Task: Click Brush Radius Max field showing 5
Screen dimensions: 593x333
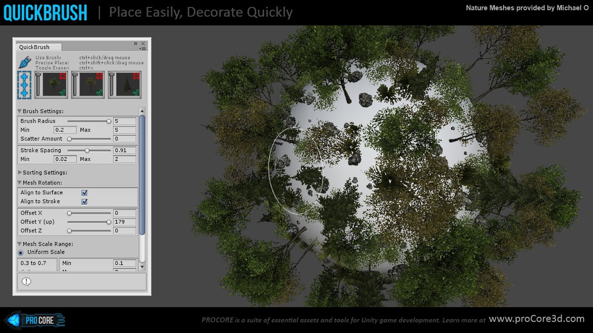Action: point(125,130)
